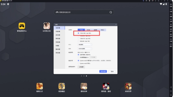The image size is (173, 97).
Task: Open 机型设置 in the settings sidebar
Action: coord(58,31)
